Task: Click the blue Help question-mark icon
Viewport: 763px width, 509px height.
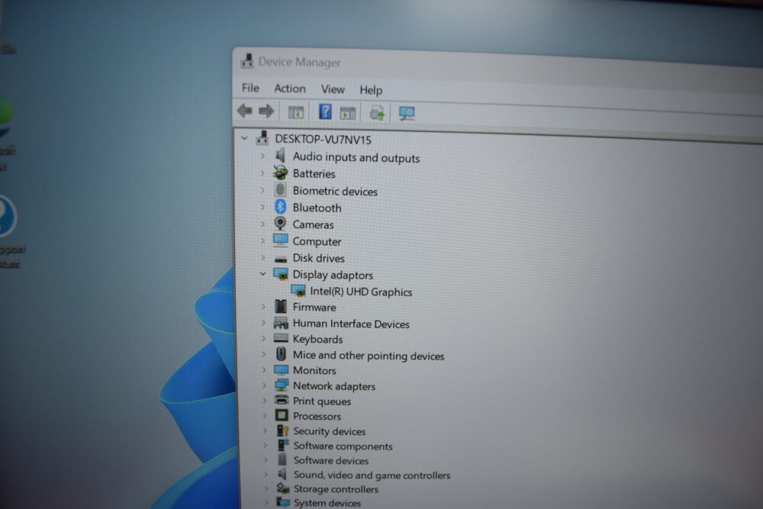Action: point(325,111)
